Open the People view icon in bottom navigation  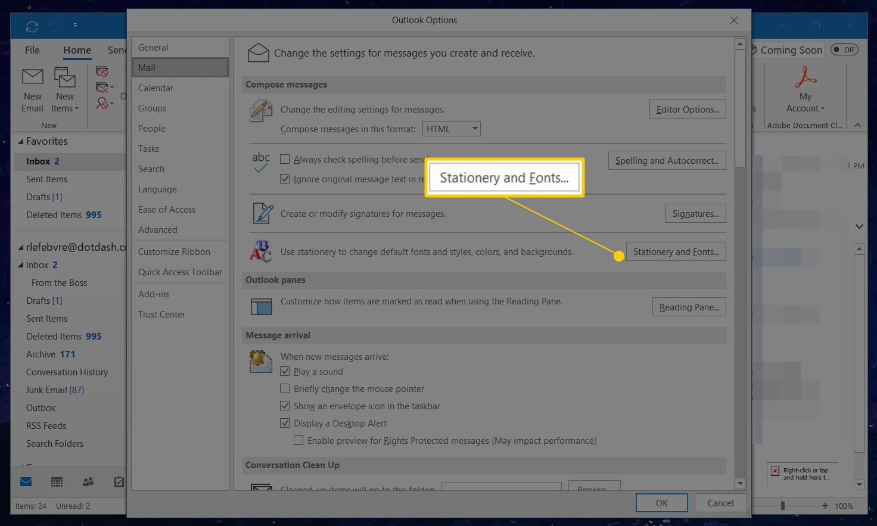coord(88,482)
